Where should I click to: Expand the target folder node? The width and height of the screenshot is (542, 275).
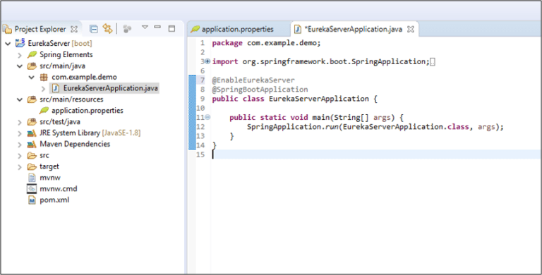20,167
